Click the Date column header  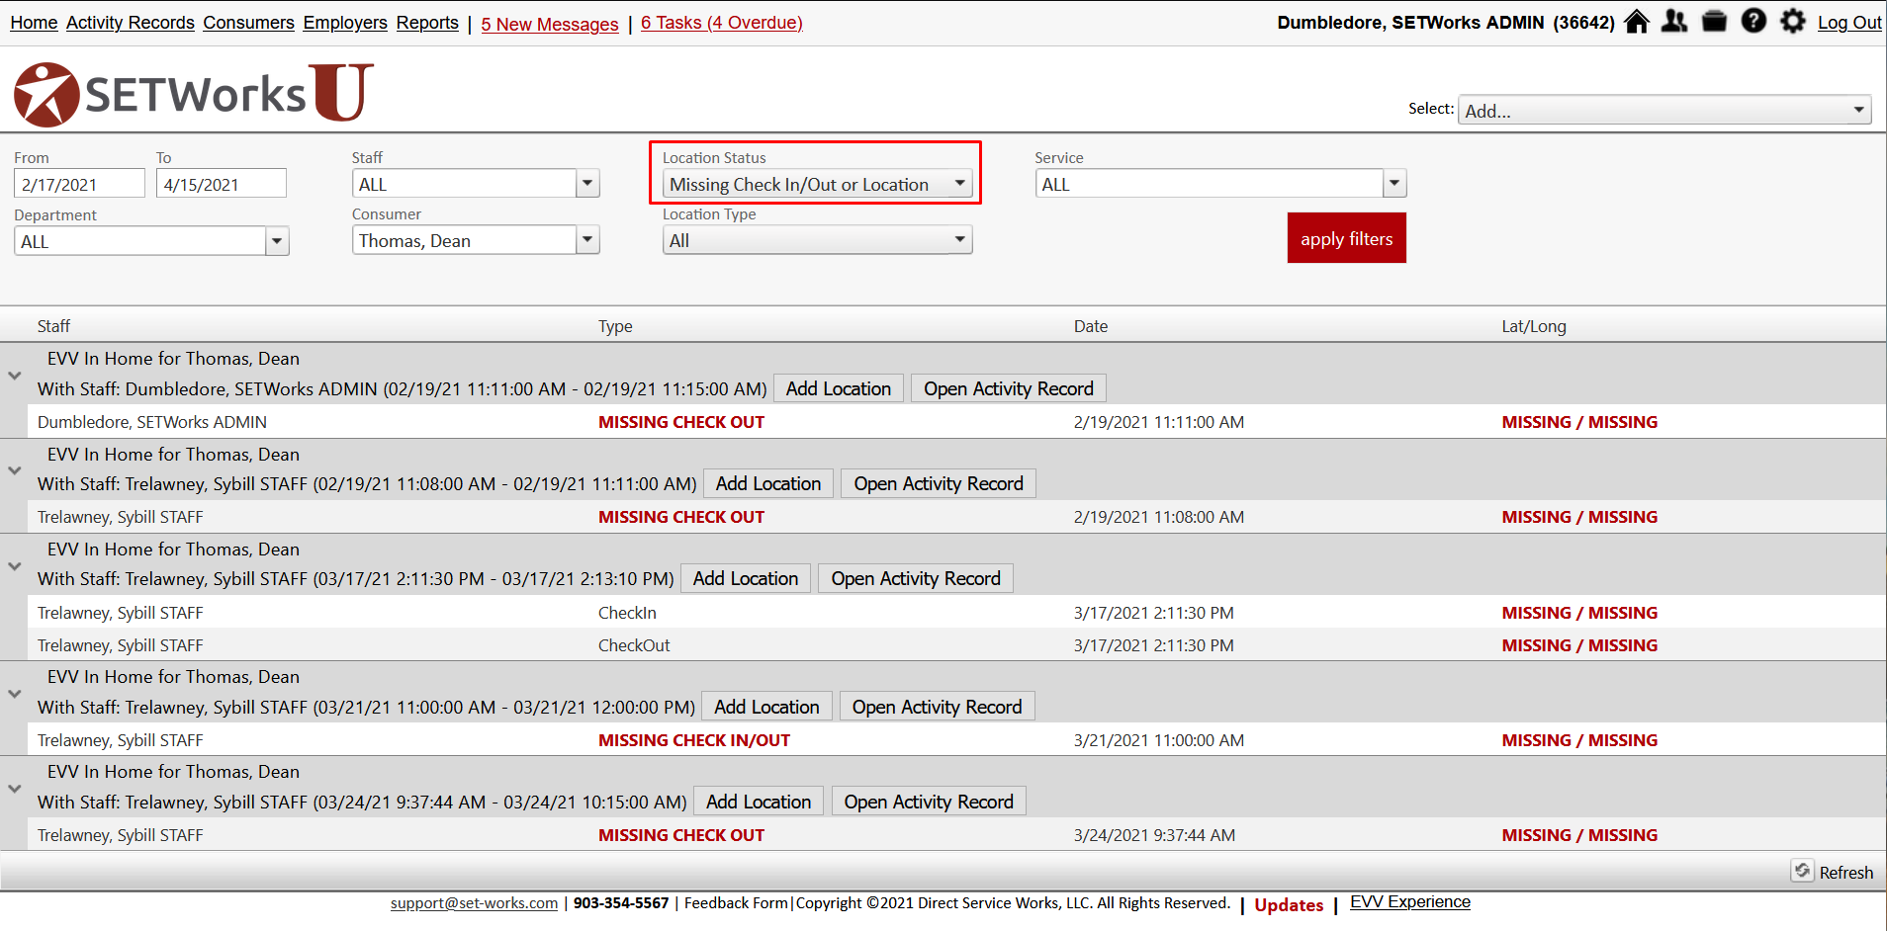(1091, 326)
